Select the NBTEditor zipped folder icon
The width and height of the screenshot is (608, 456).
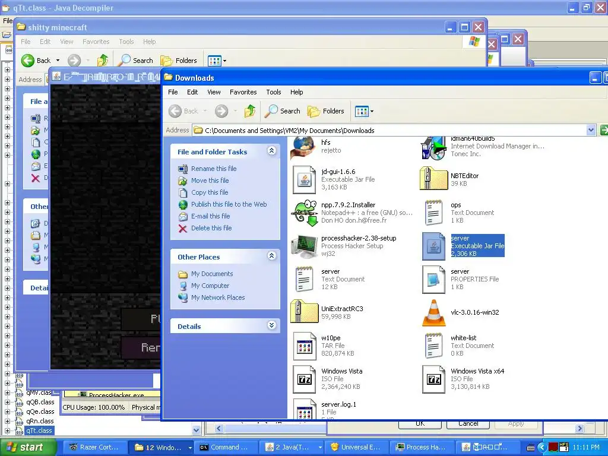433,179
